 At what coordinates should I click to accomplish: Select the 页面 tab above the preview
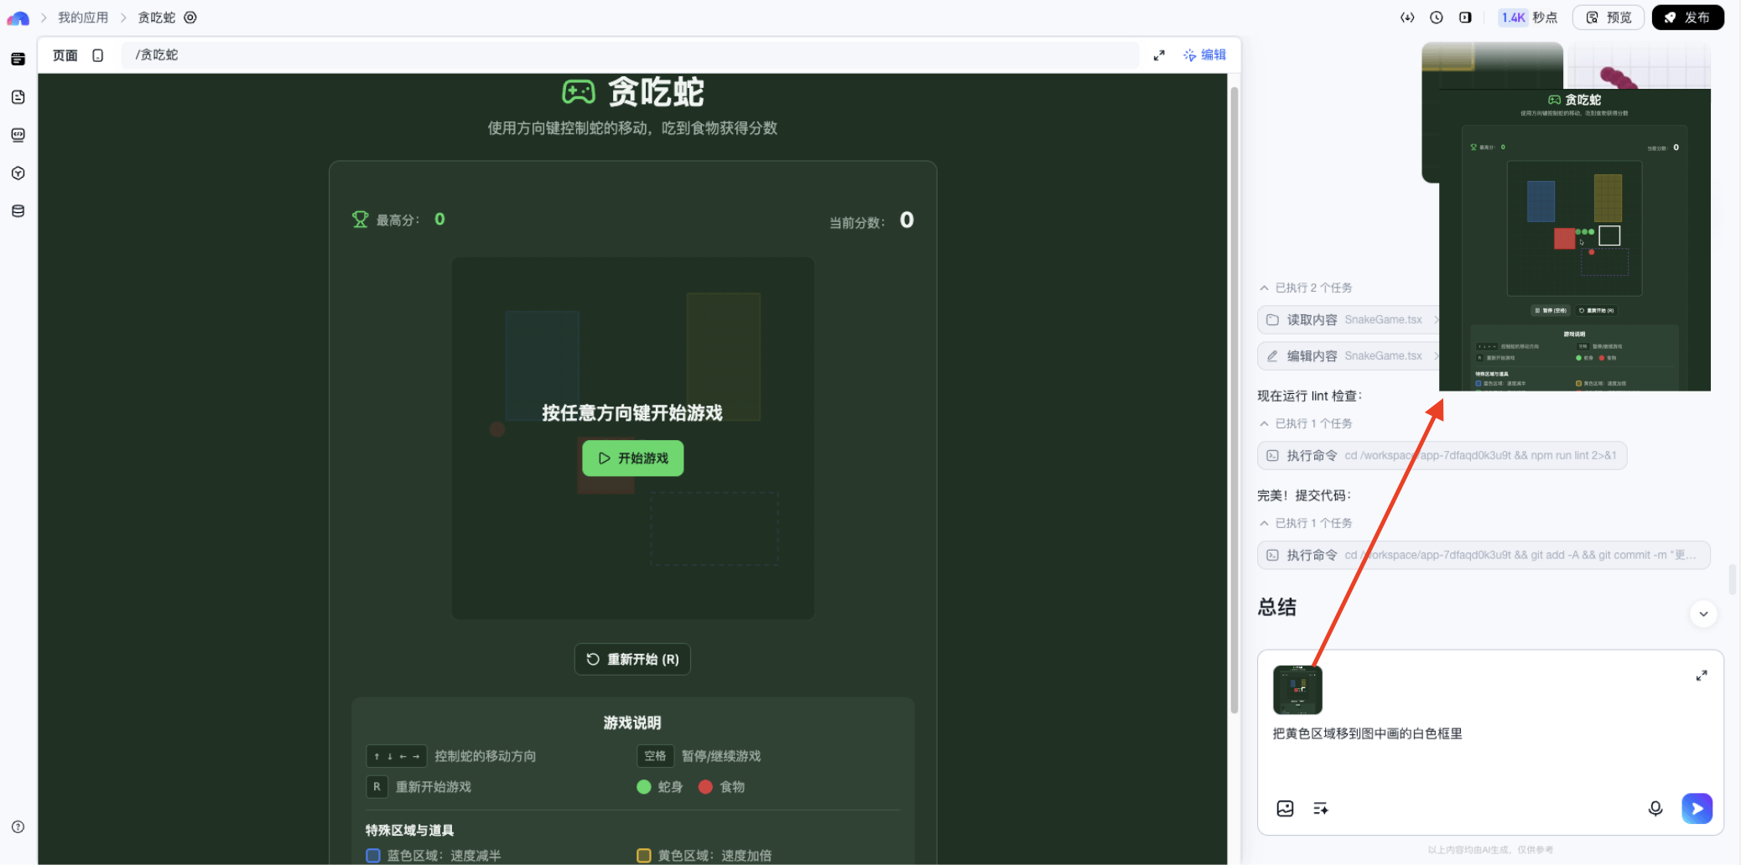click(65, 54)
